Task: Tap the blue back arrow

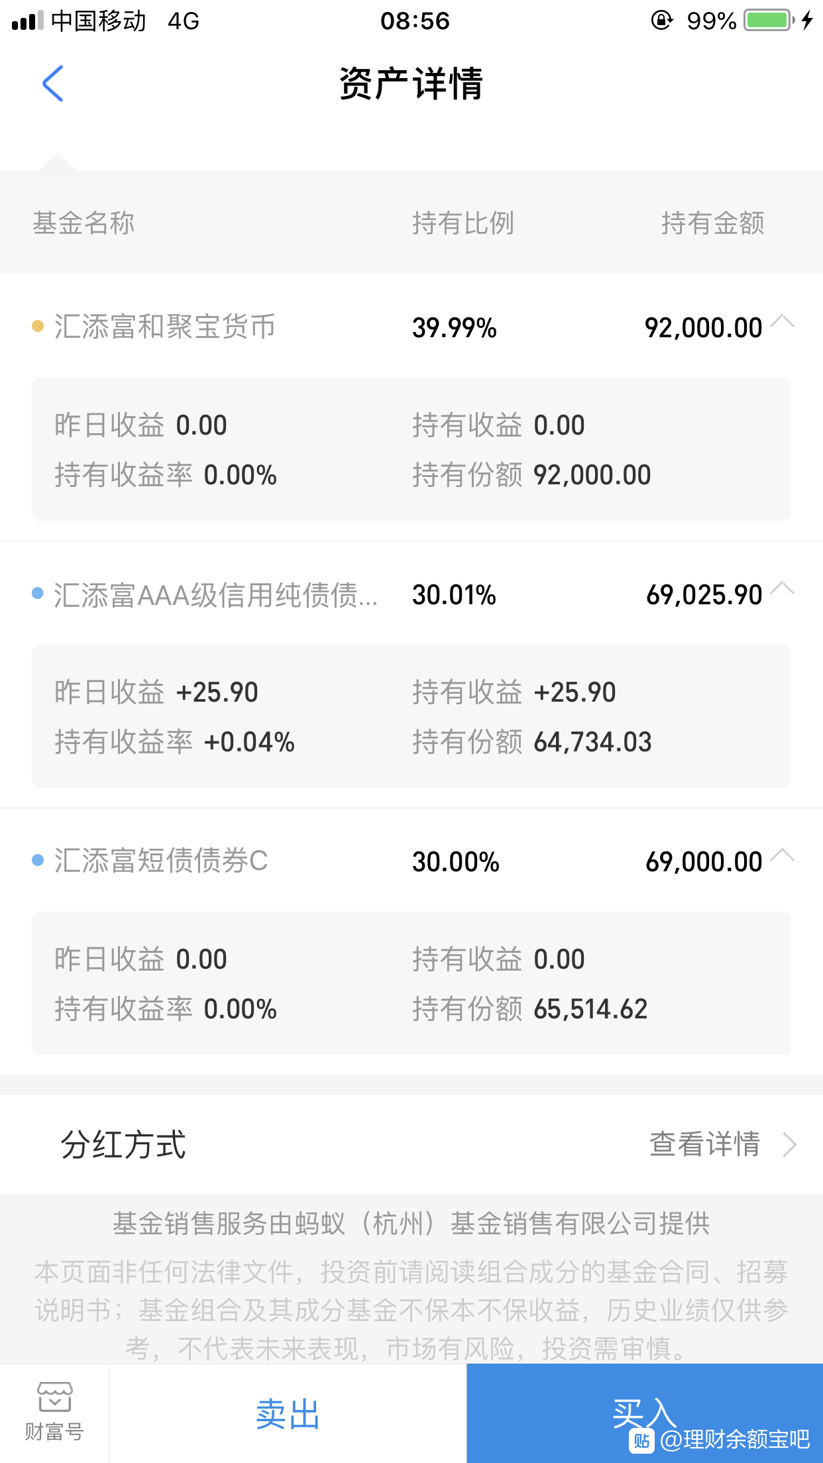Action: 52,83
